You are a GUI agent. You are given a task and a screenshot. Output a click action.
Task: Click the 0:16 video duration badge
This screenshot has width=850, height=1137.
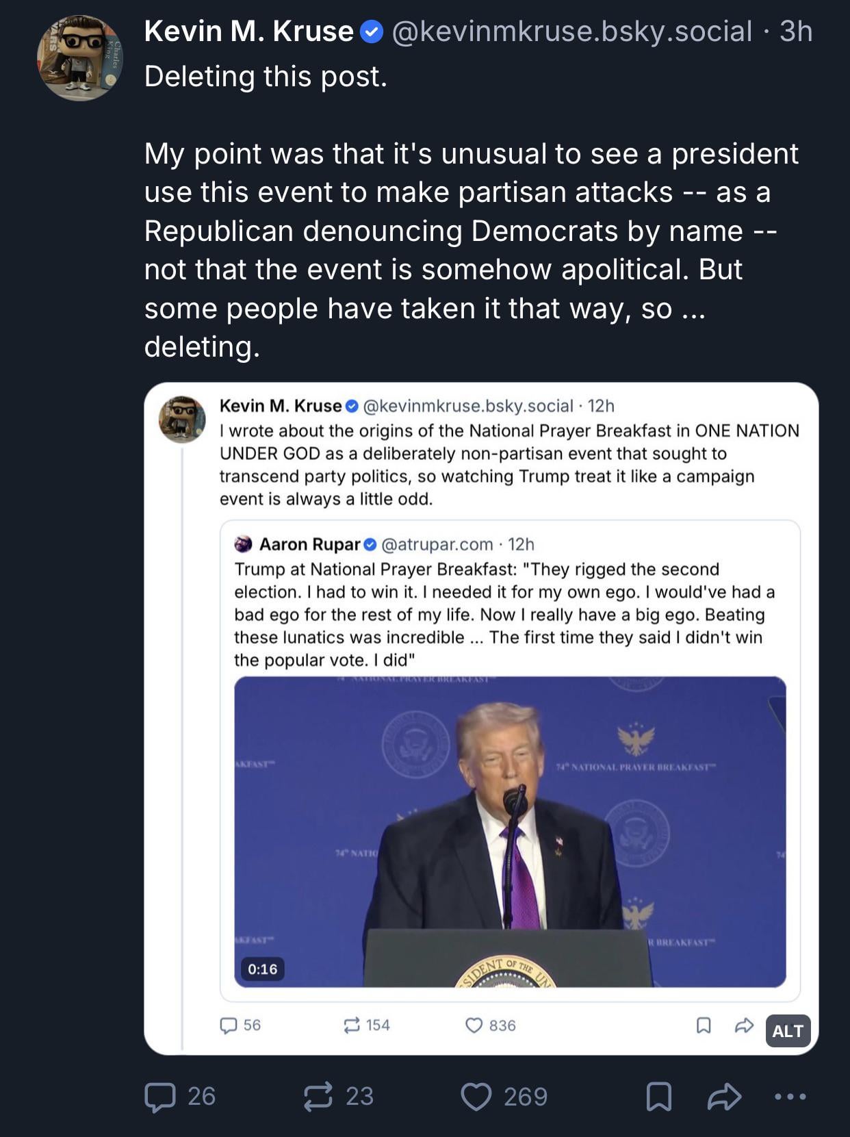click(263, 969)
